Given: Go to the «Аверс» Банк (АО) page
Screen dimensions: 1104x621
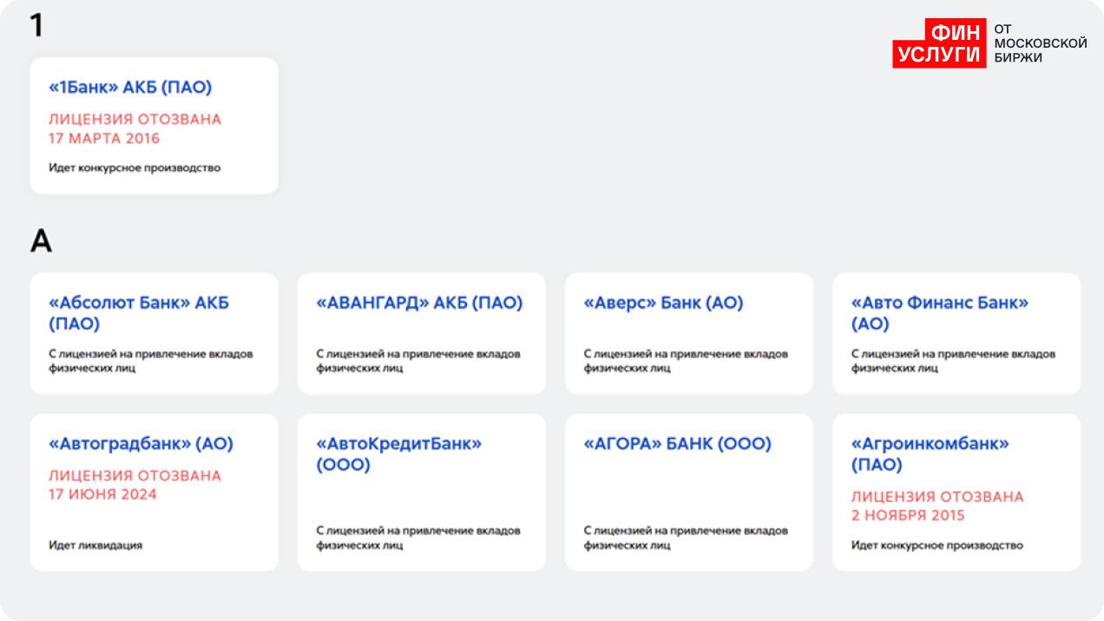Looking at the screenshot, I should tap(663, 304).
